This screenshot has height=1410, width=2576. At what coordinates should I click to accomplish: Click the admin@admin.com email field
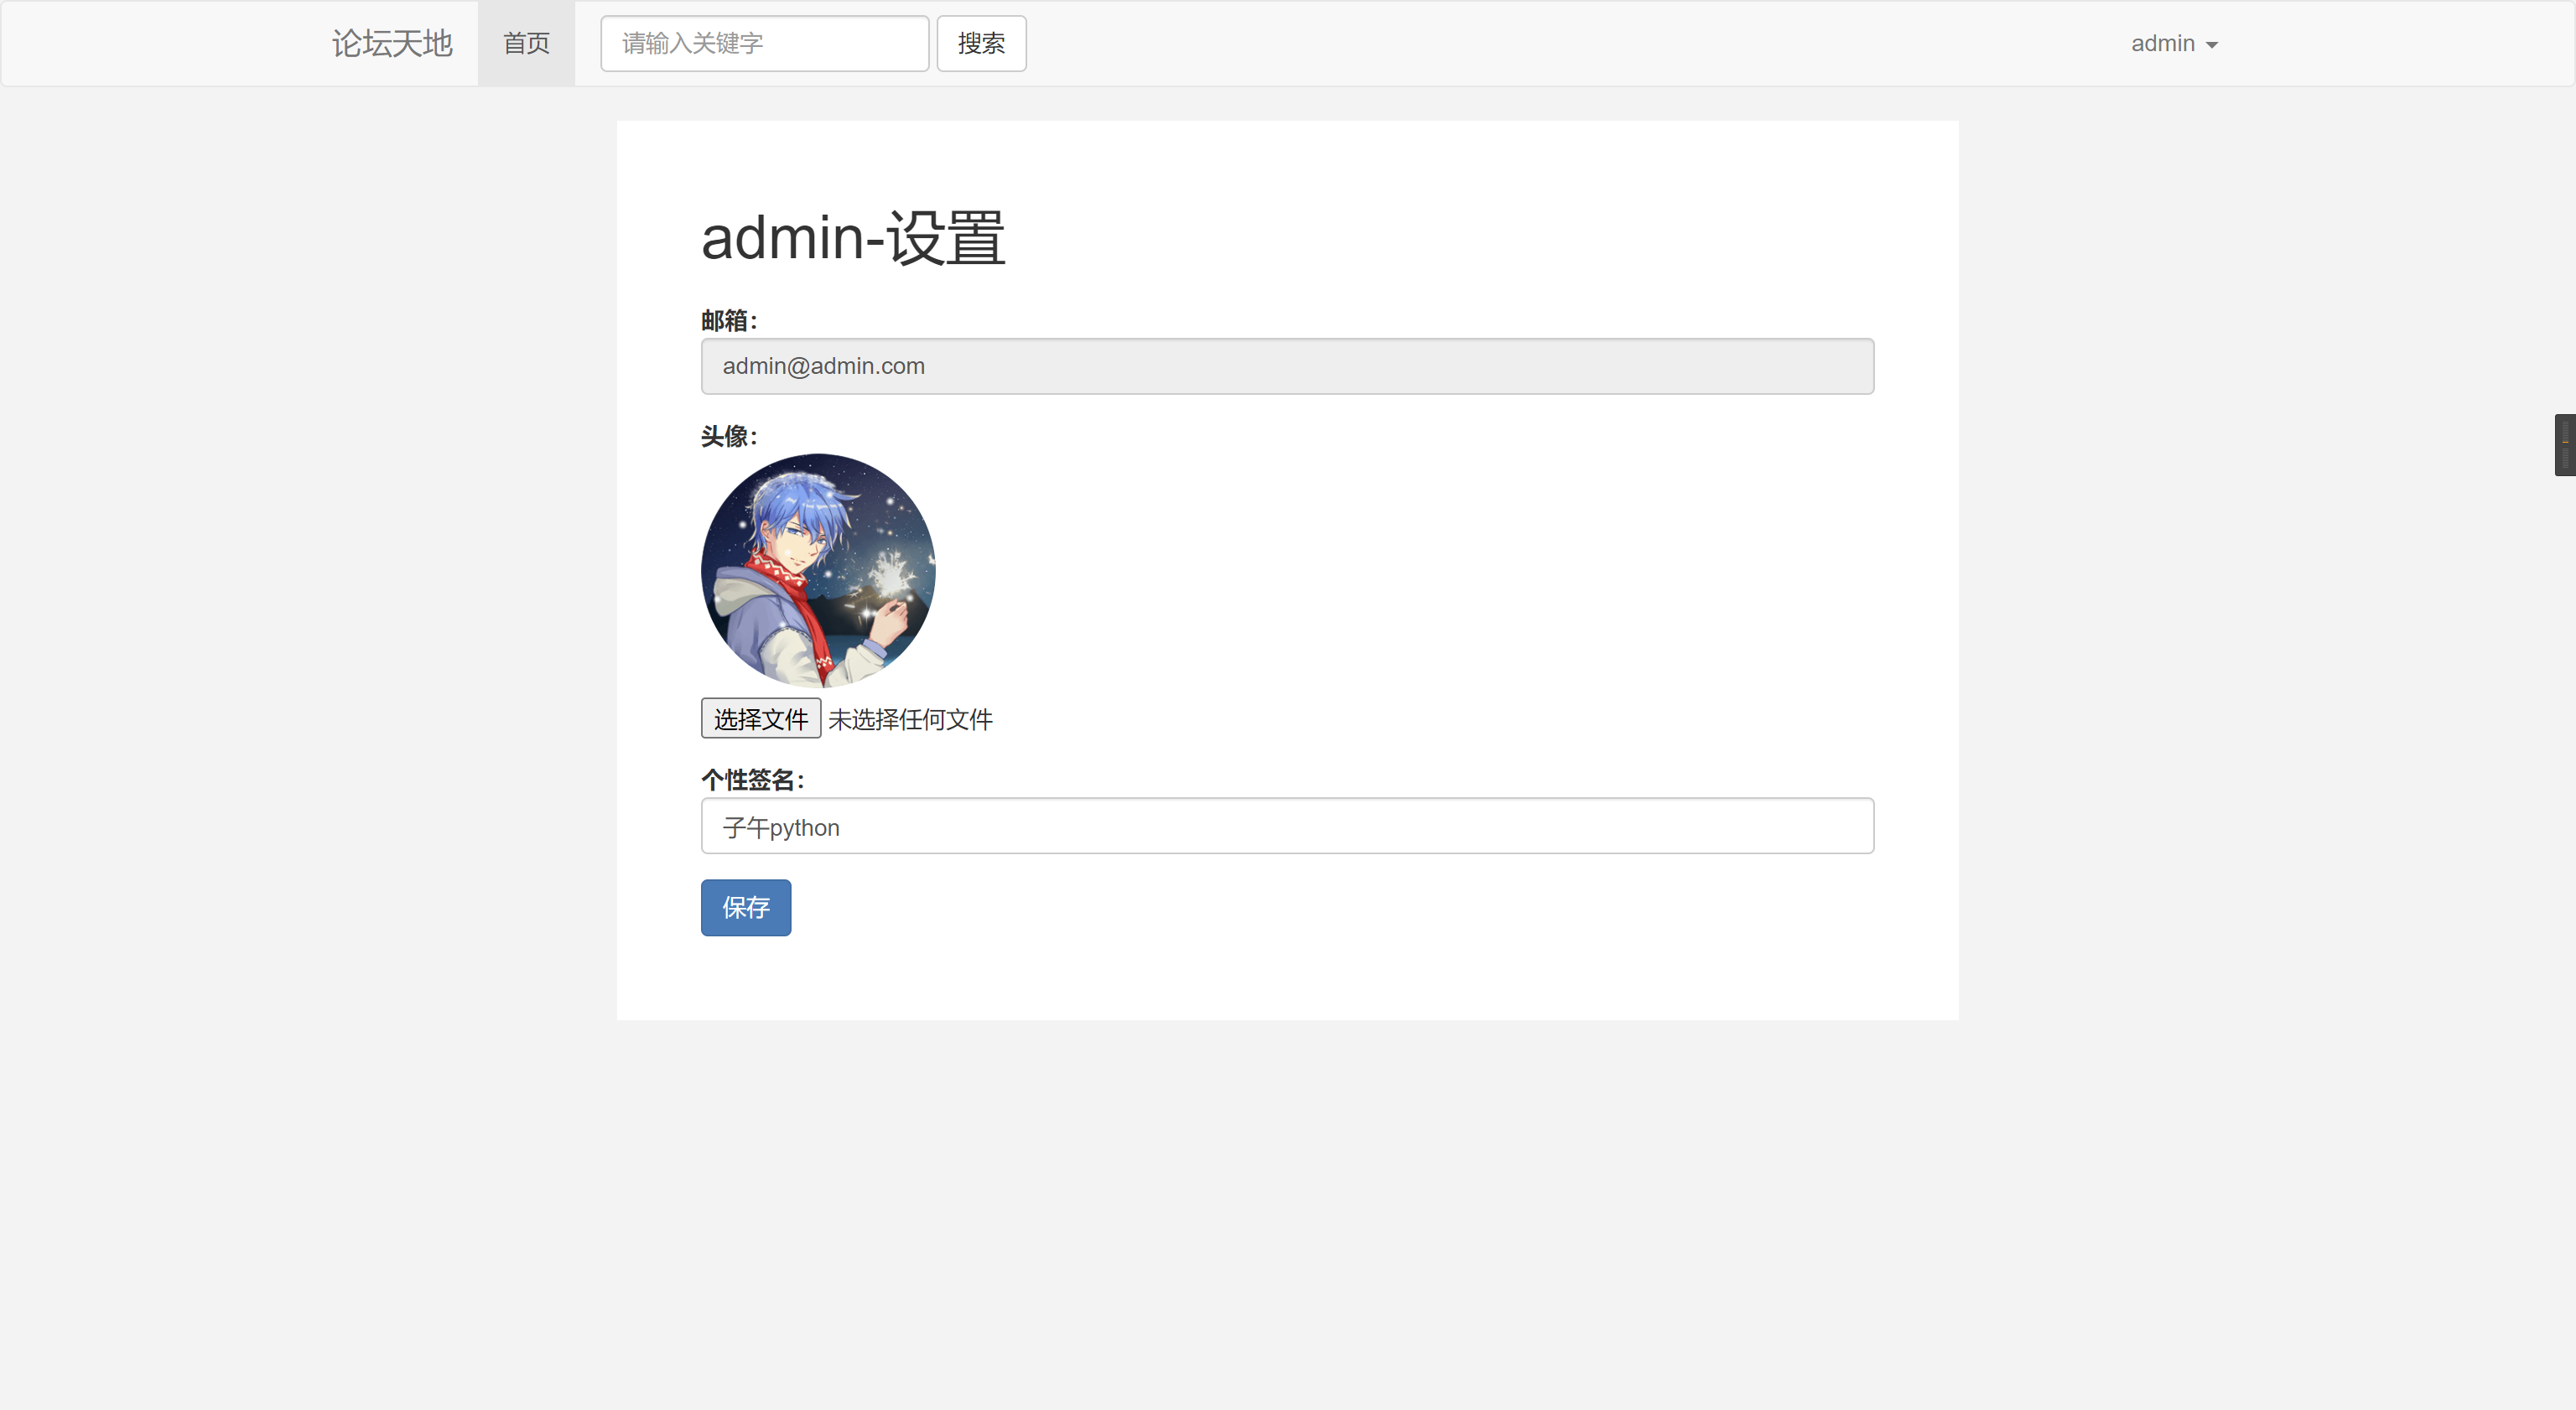point(1287,366)
